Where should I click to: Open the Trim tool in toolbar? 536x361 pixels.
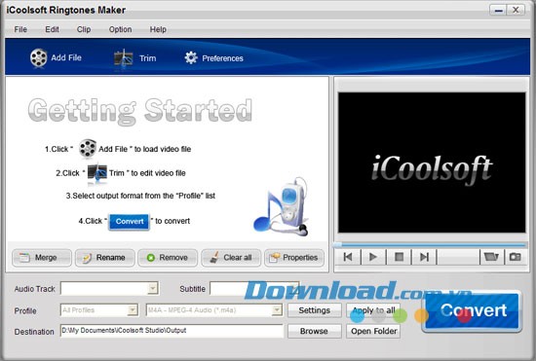point(135,58)
